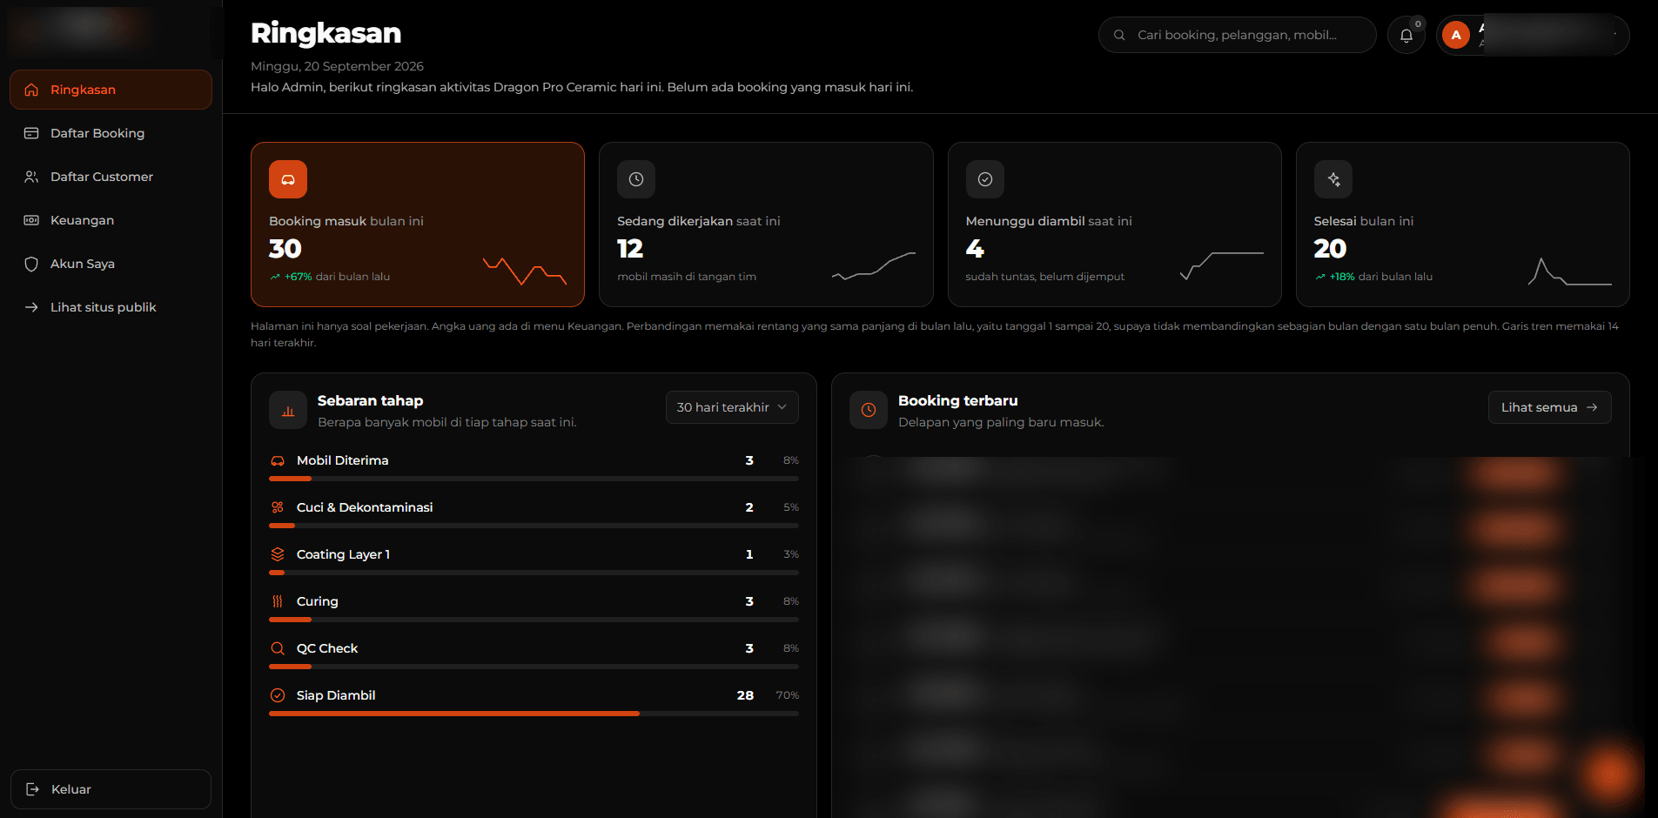Click the 'Ringkasan' page title
Viewport: 1658px width, 818px height.
click(x=326, y=33)
